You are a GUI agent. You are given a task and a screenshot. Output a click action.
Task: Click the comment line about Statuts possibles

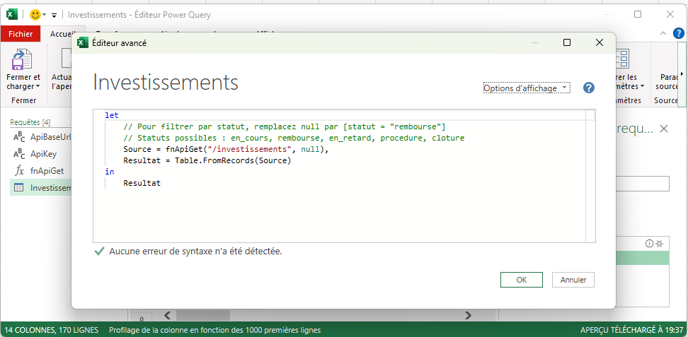click(x=294, y=138)
